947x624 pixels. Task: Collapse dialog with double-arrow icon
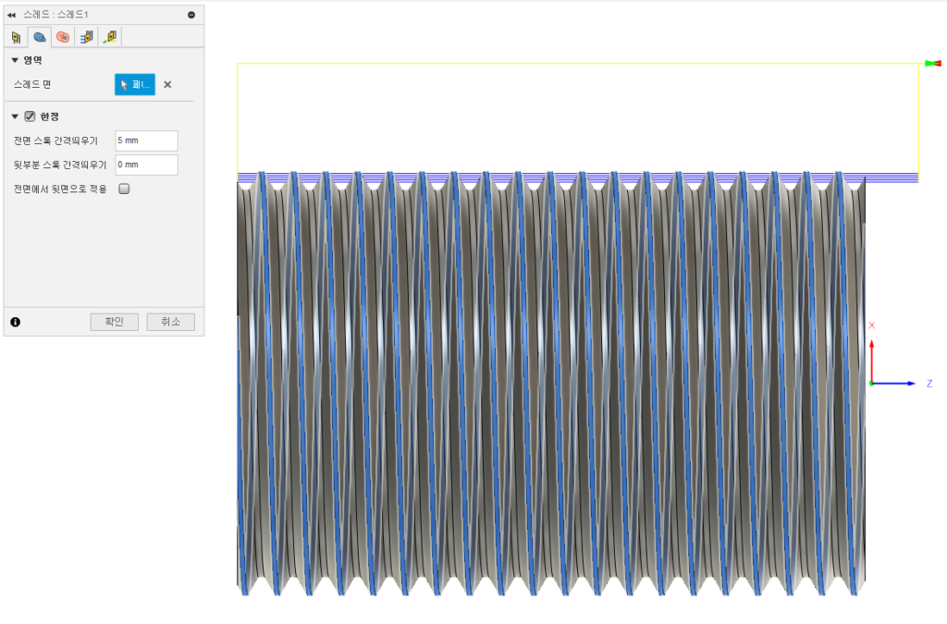[11, 15]
